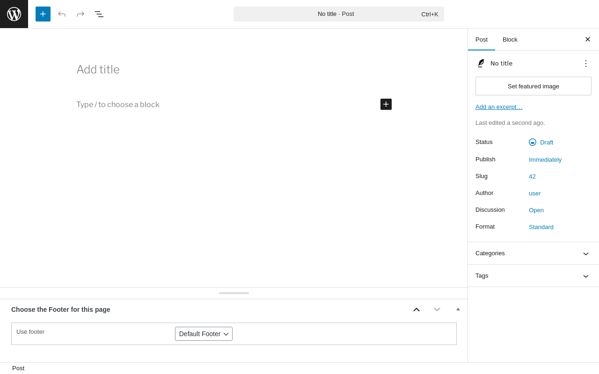Expand the Tags panel
Screen dimensions: 599x374
click(x=533, y=276)
